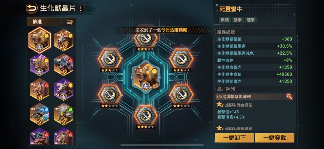324x149 pixels.
Task: Tap the back arrow icon
Action: coord(32,8)
